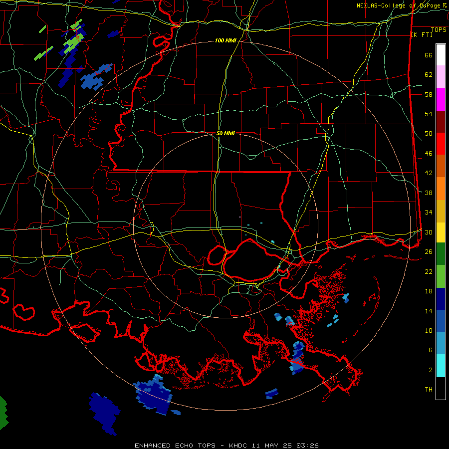Click the '100 NMI' range ring label
Image resolution: width=449 pixels, height=449 pixels.
click(225, 41)
